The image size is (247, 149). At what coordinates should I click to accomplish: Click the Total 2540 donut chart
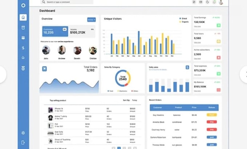(123, 78)
